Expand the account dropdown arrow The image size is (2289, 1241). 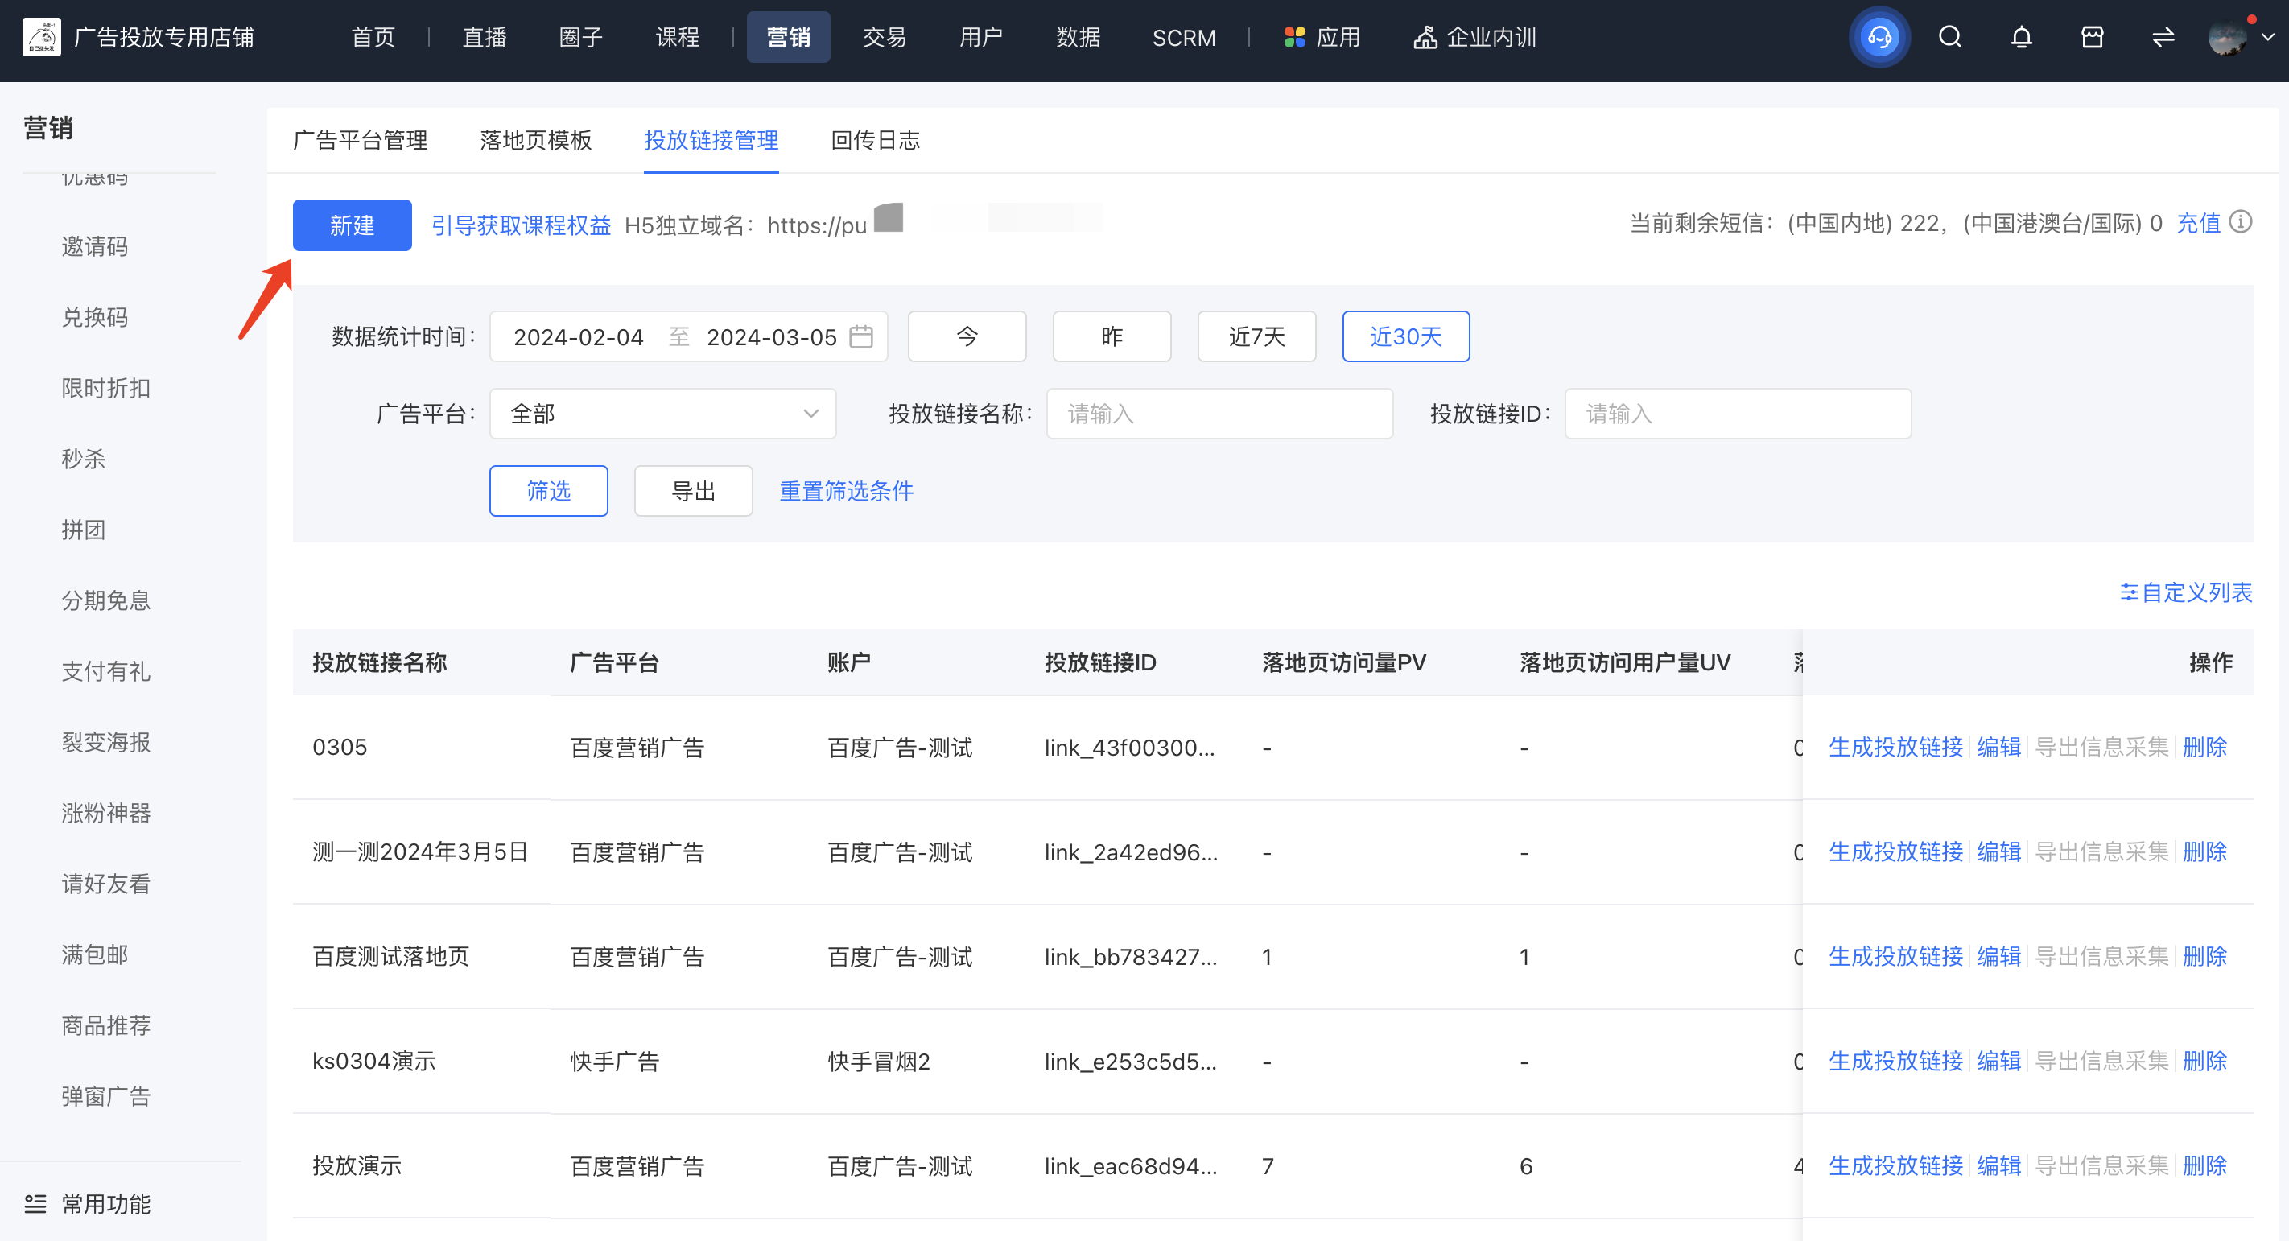[2268, 37]
